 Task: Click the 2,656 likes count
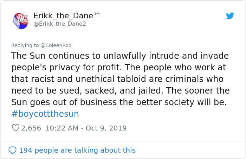(31, 128)
